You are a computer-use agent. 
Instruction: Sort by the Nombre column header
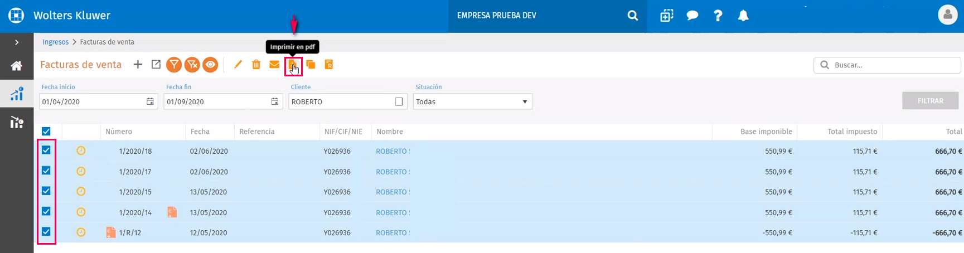(390, 132)
